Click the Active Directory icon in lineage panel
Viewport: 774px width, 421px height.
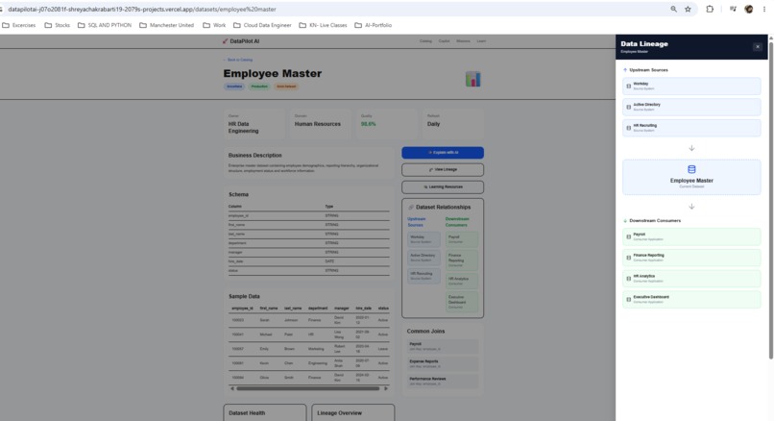pyautogui.click(x=628, y=107)
